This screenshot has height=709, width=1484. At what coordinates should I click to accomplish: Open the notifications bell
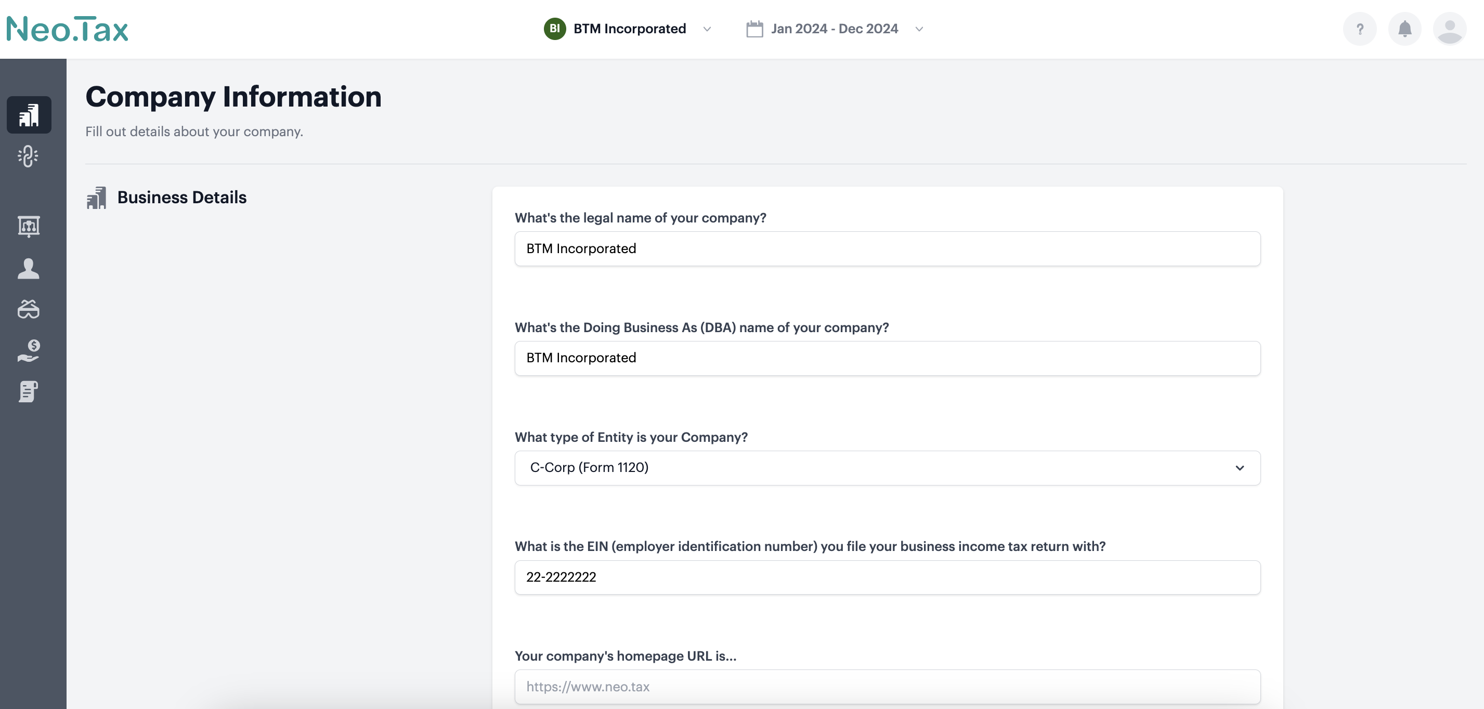point(1404,29)
